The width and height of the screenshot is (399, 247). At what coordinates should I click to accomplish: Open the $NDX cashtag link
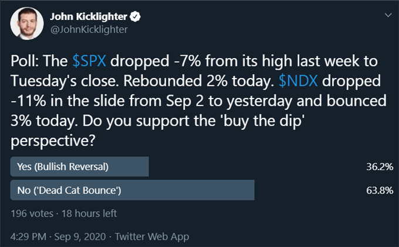point(298,81)
